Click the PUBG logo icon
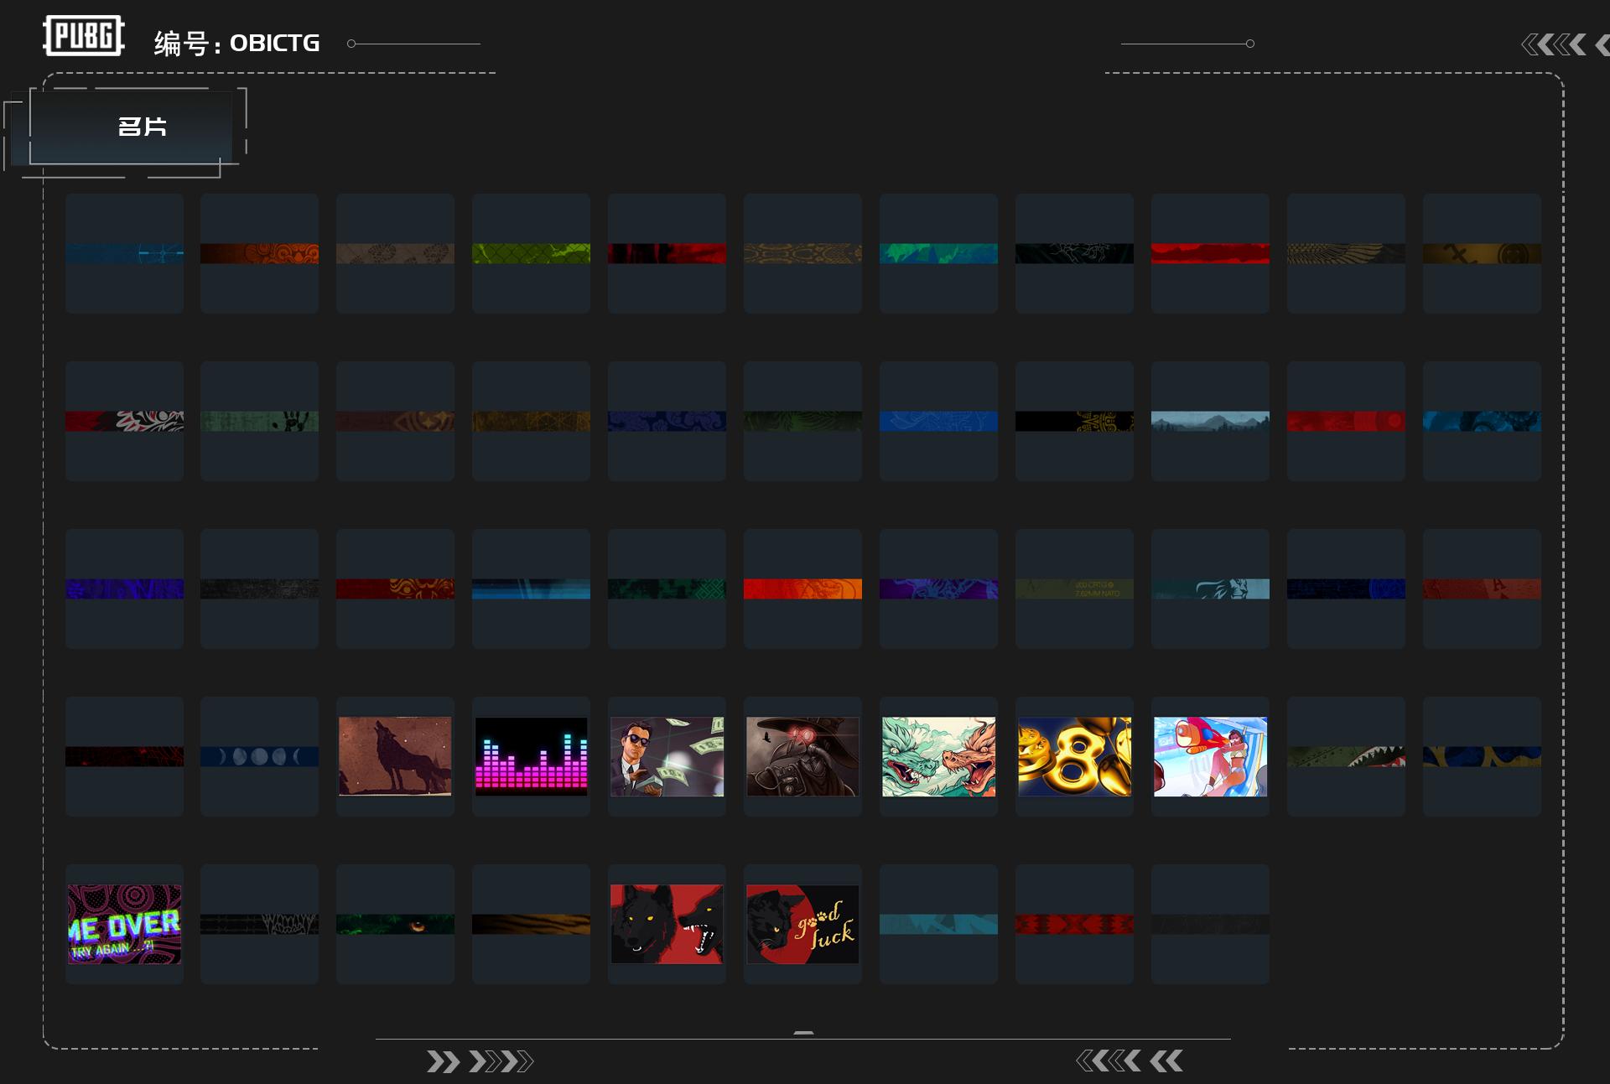This screenshot has height=1084, width=1610. point(83,36)
